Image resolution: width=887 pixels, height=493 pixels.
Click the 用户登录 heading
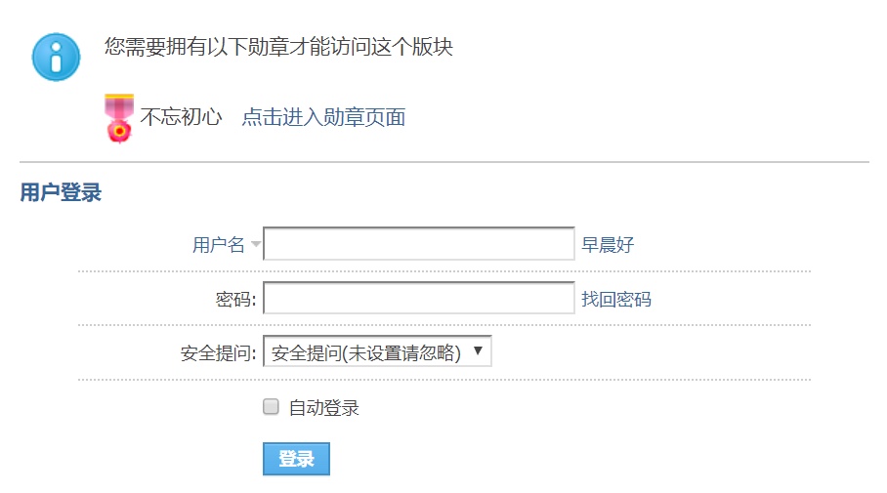tap(61, 192)
